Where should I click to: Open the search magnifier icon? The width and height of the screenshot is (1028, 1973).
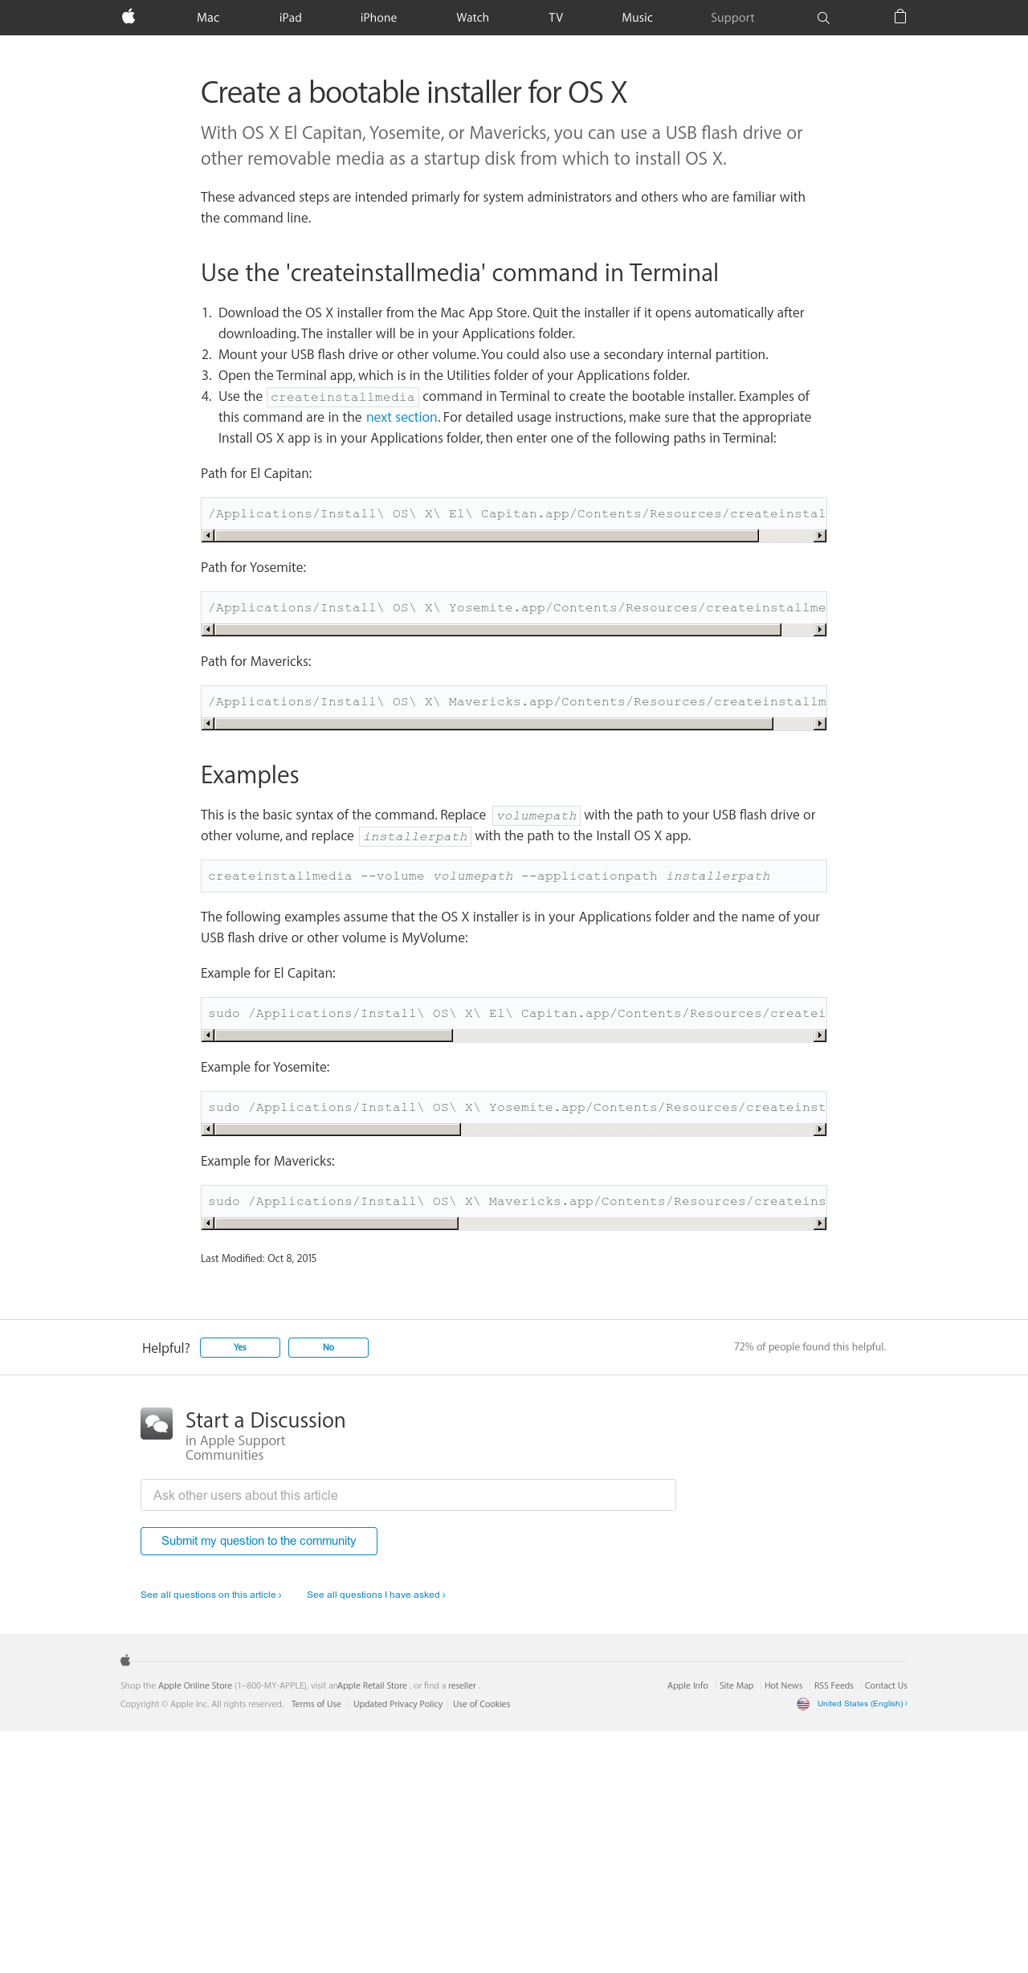(823, 18)
